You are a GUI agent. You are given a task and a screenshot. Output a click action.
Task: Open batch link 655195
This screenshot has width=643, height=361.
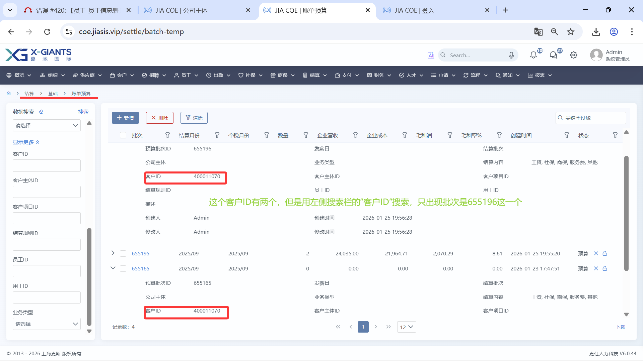click(x=140, y=253)
